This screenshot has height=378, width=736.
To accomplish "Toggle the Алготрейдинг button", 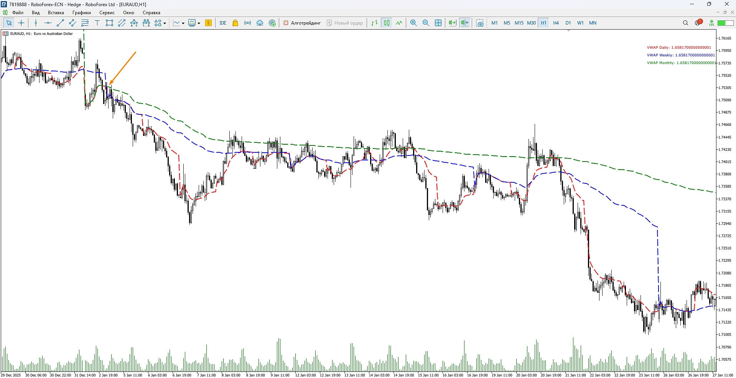I will 302,23.
